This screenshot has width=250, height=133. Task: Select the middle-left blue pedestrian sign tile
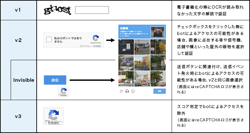coord(126,62)
